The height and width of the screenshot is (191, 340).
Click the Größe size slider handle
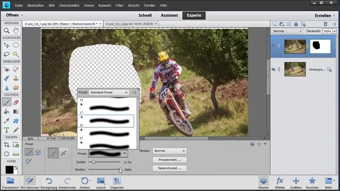point(93,162)
